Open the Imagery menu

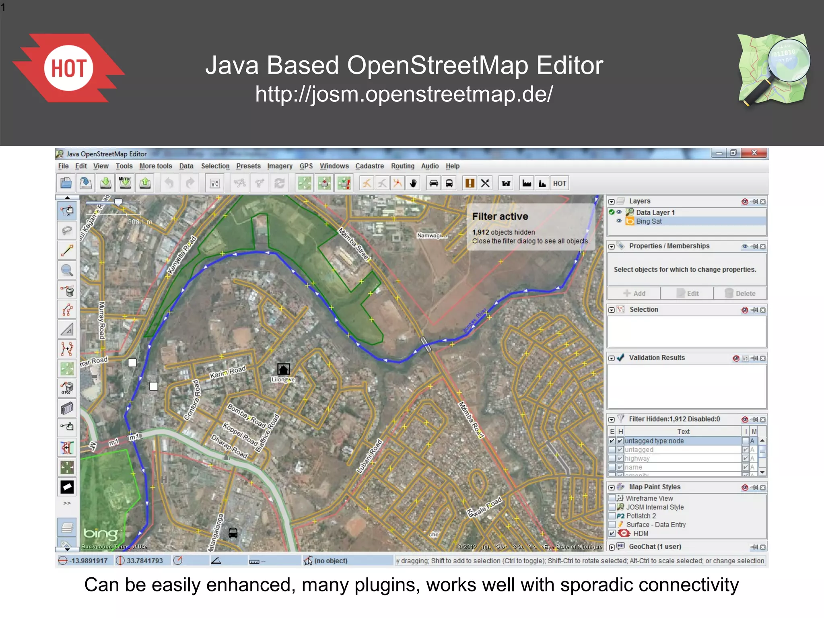click(280, 166)
